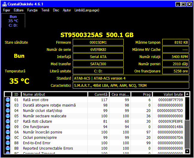Click the ST9500325AS 500.1 GB model title
Viewport: 194px width, 158px height.
[97, 35]
